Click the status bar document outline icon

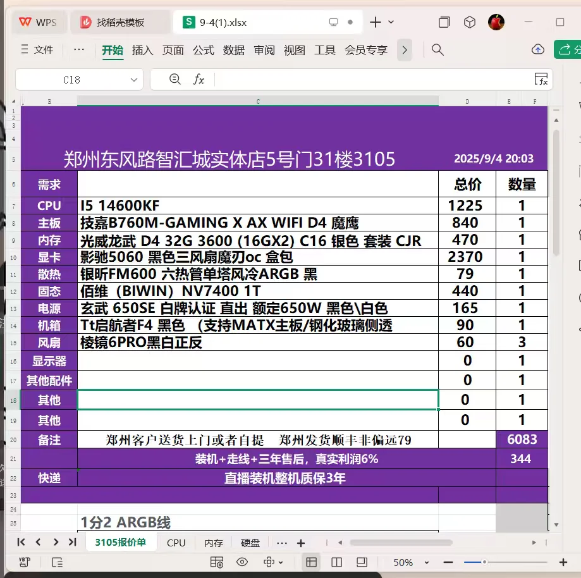coord(57,562)
